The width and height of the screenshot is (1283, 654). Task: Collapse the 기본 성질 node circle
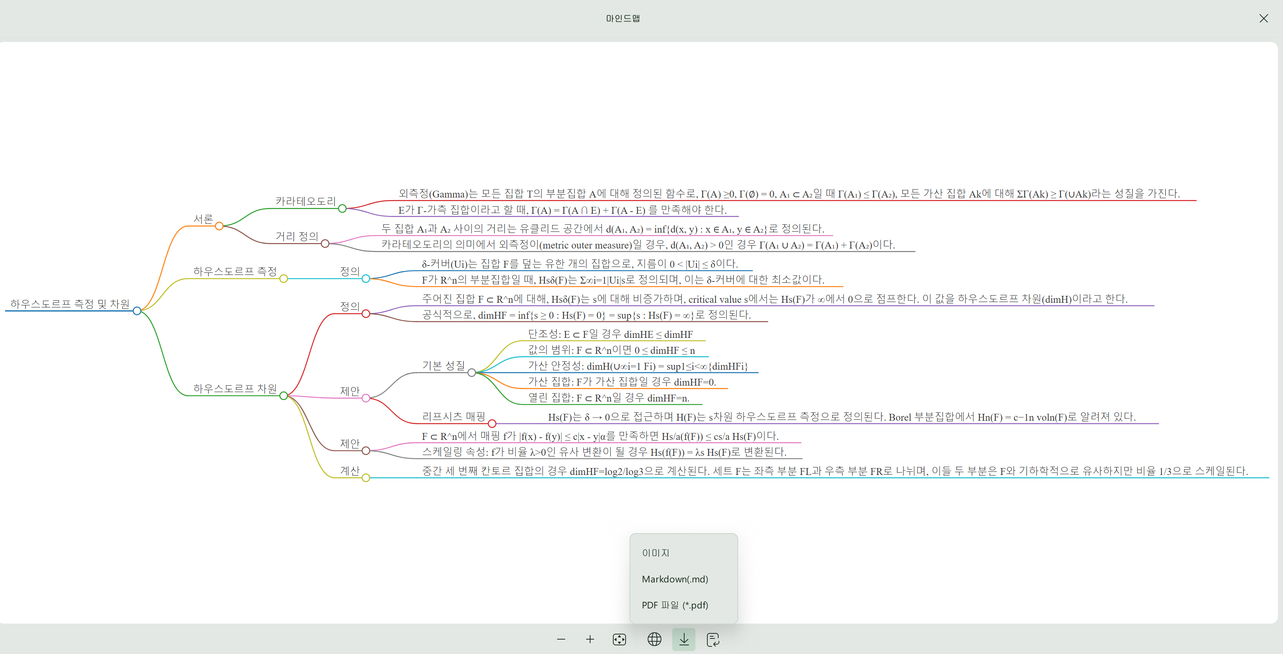[x=472, y=373]
